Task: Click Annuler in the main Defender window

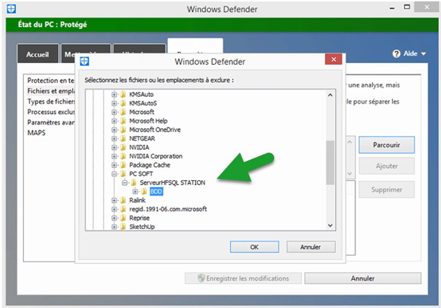Action: (x=363, y=278)
